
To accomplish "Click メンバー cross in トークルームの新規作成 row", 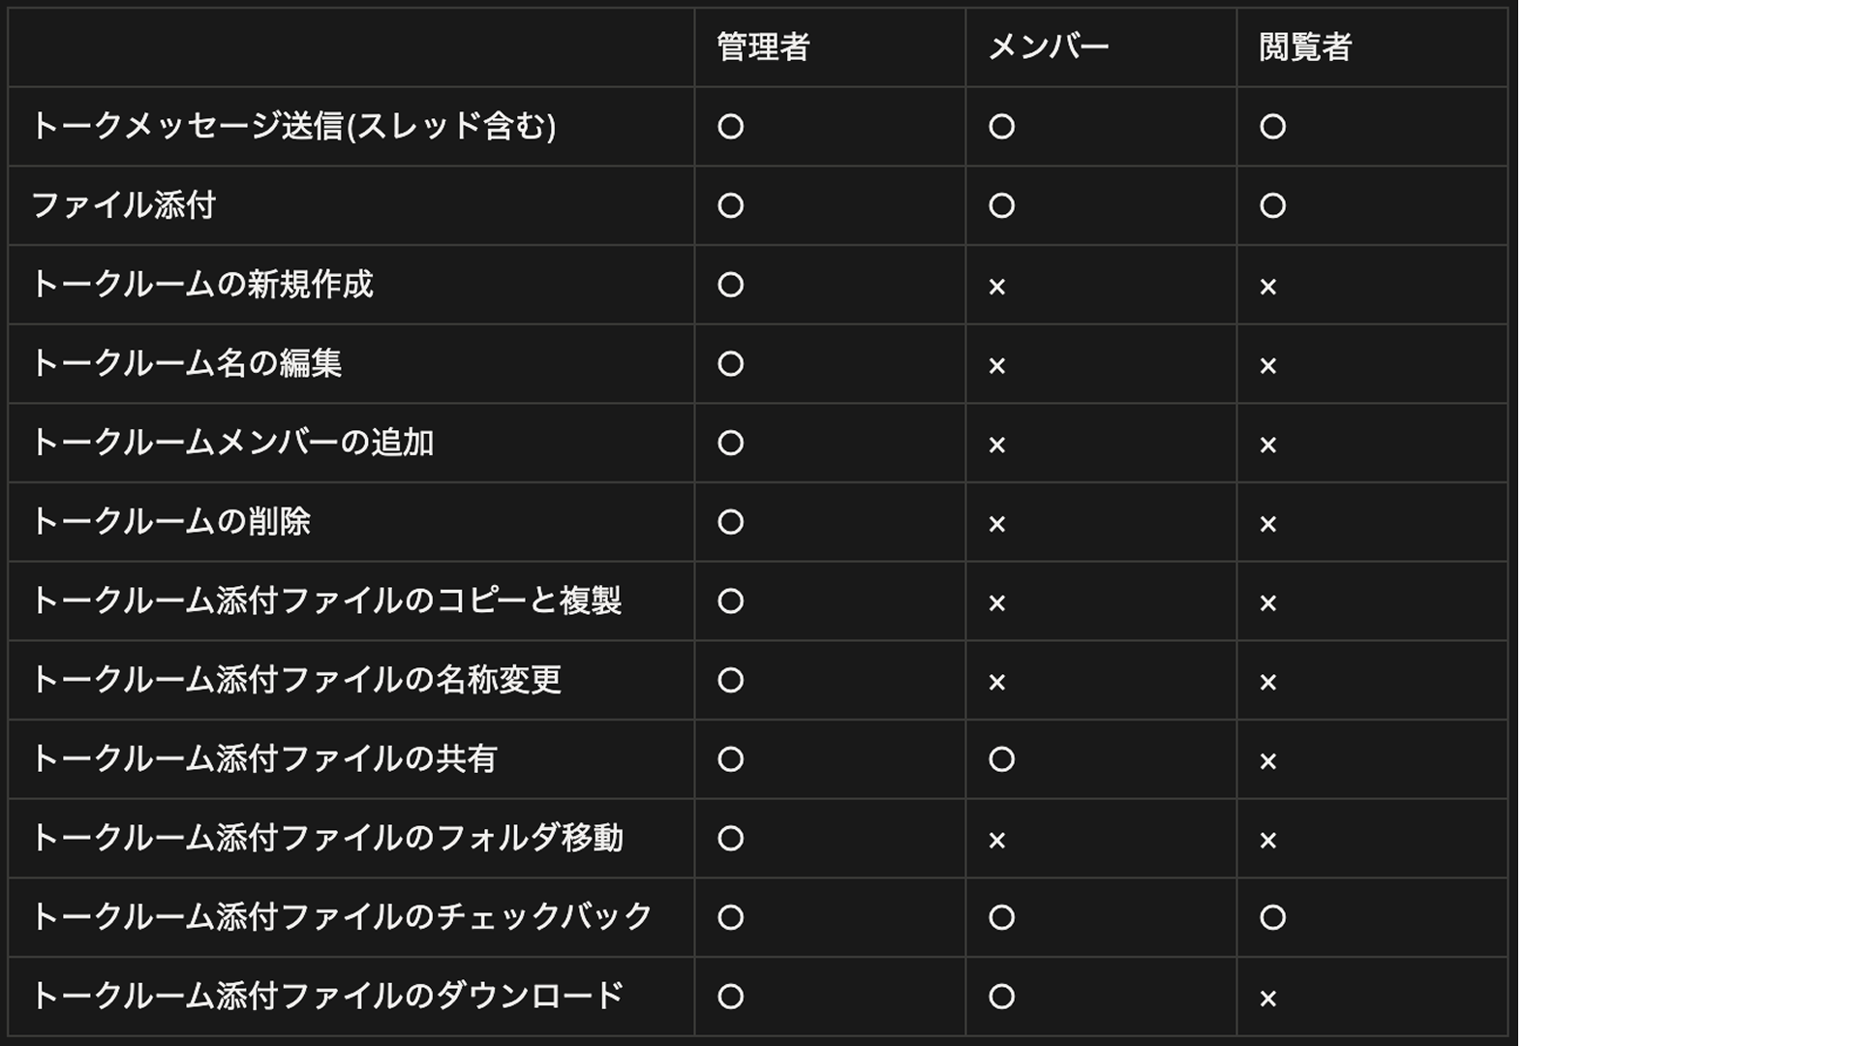I will pyautogui.click(x=997, y=287).
